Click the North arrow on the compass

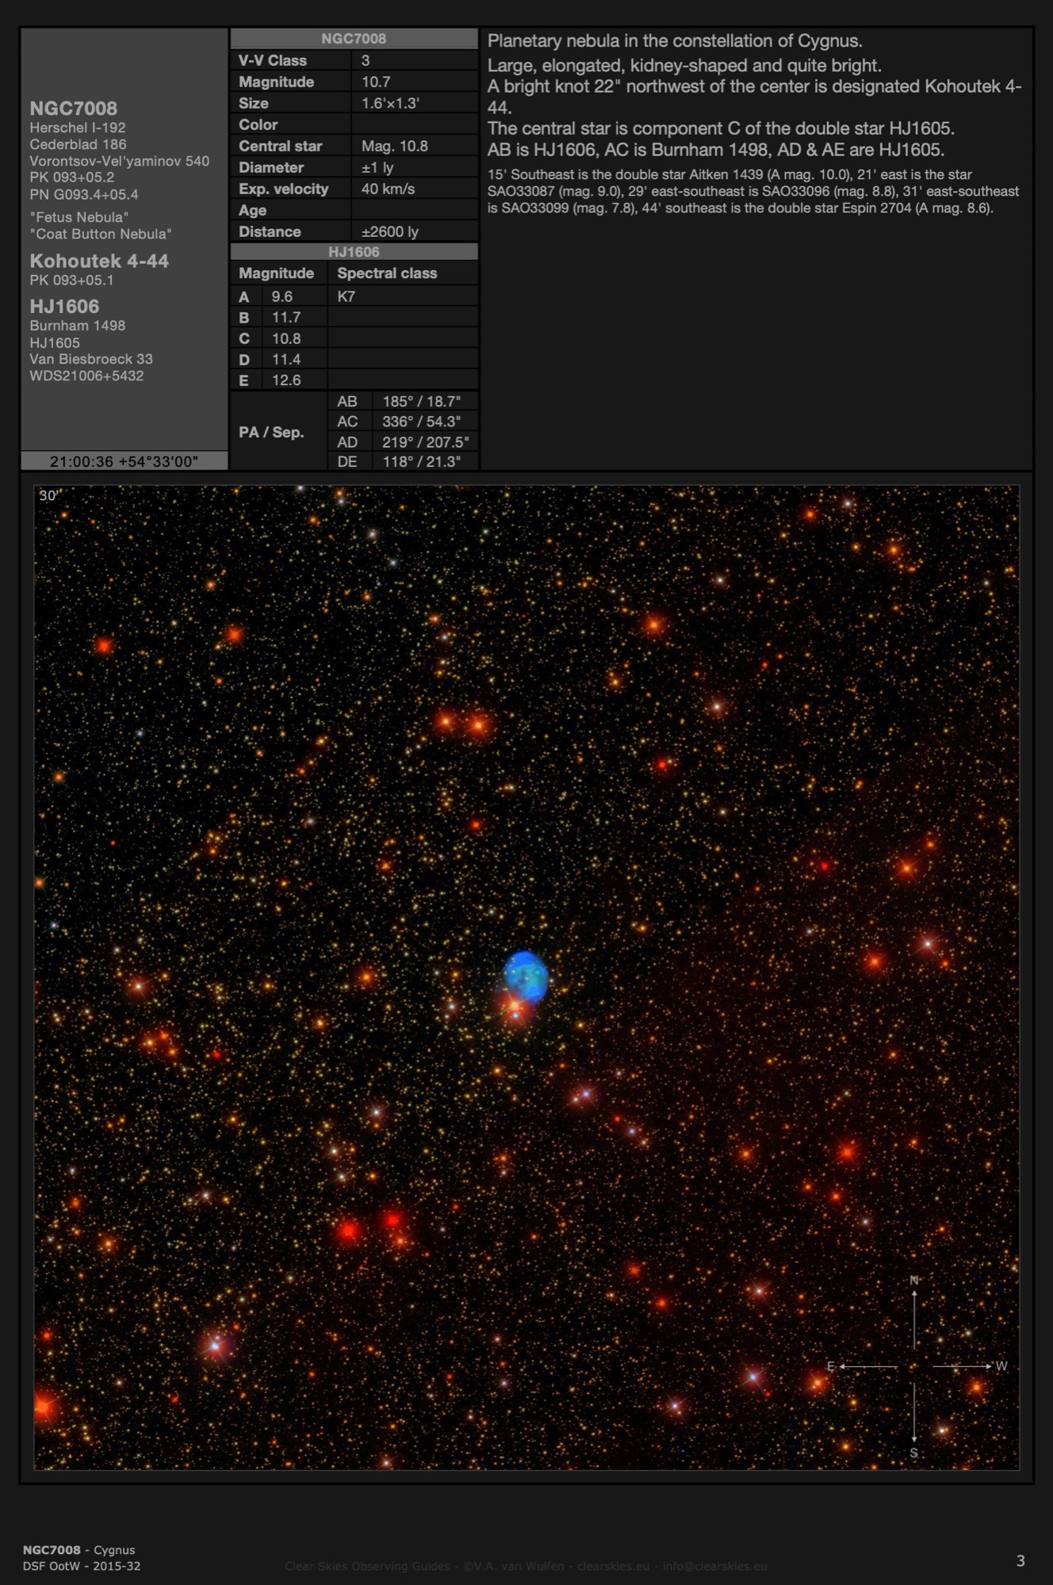914,1318
